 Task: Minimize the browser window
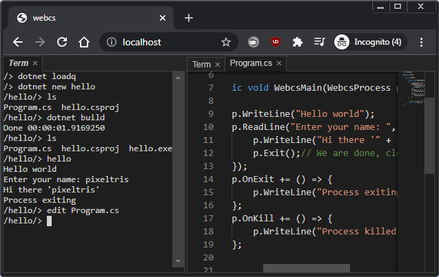tap(380, 6)
